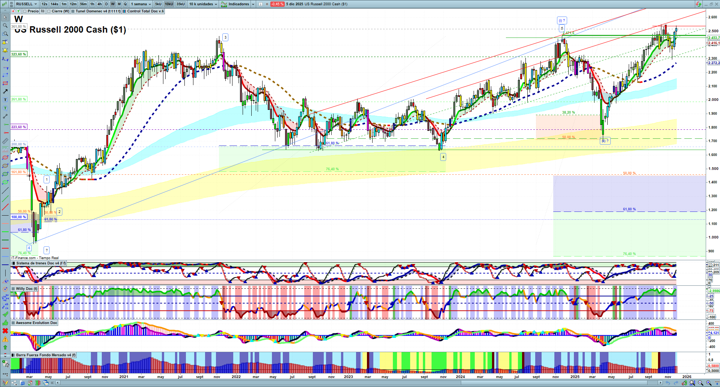This screenshot has height=387, width=720.
Task: Click the green thumbs-up icon
Action: pos(5,322)
